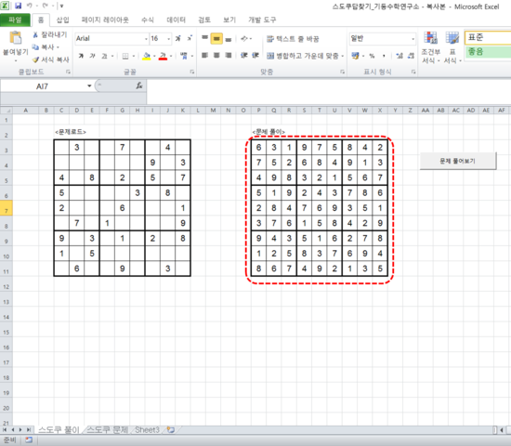Click increase decimal icon
The image size is (511, 446).
[400, 56]
